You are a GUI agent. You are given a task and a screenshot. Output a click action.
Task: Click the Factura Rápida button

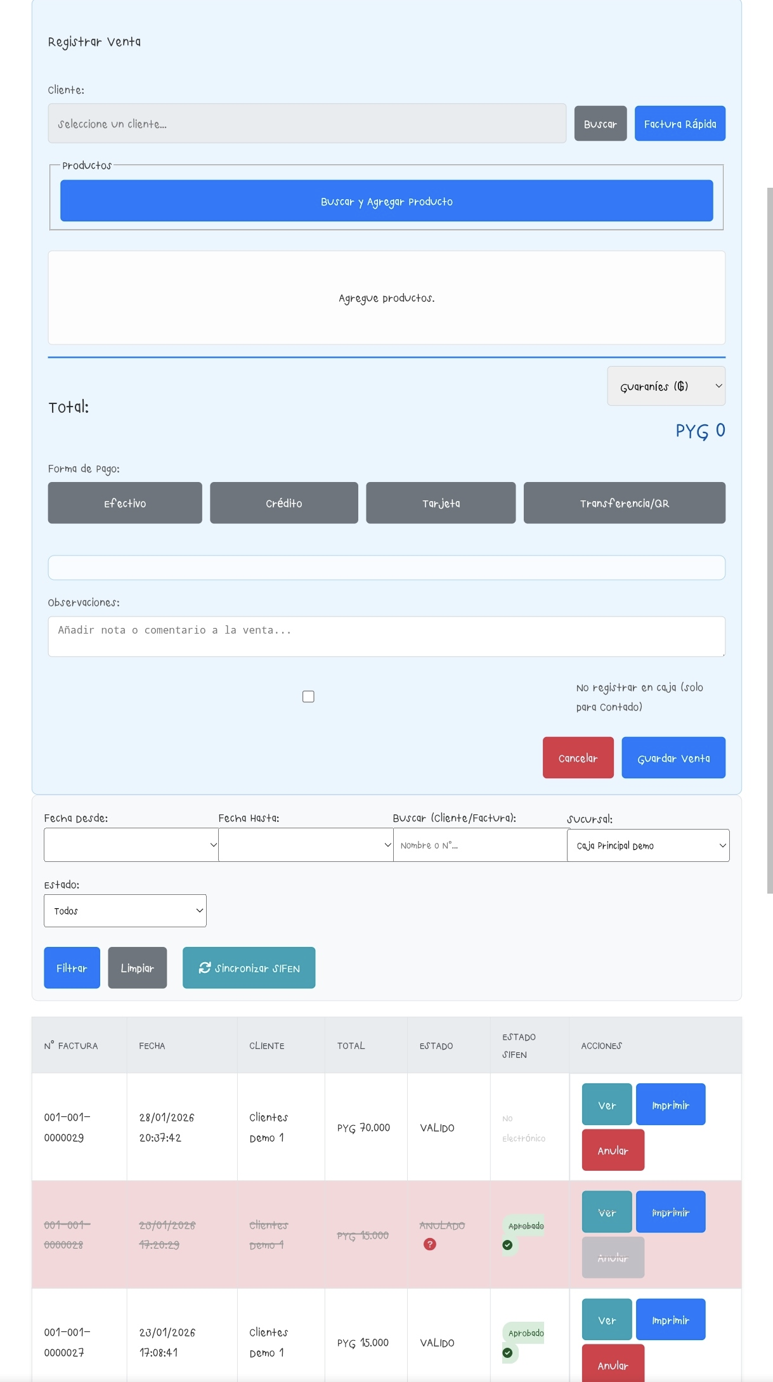coord(680,124)
